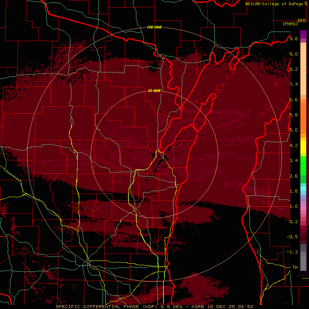Pick the orange band of the color bar

coord(303,118)
